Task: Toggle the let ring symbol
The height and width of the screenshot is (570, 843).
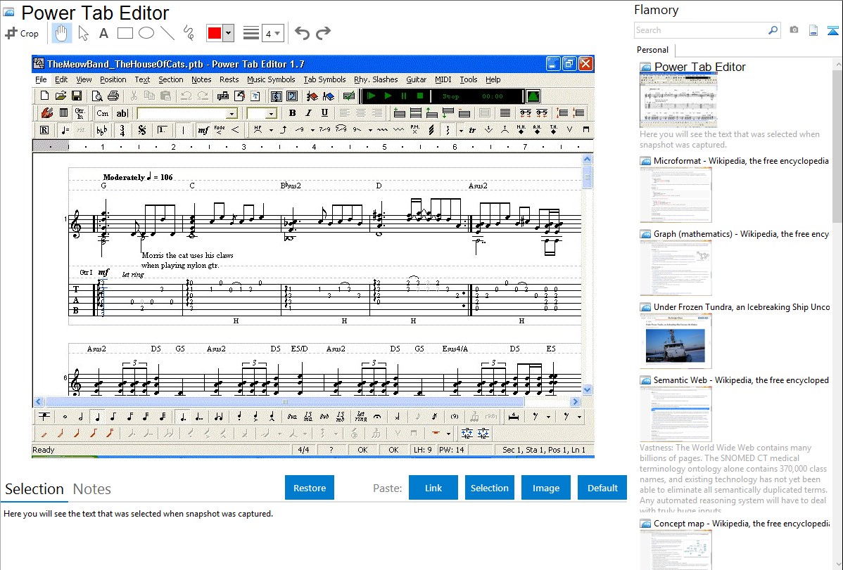Action: click(x=361, y=416)
